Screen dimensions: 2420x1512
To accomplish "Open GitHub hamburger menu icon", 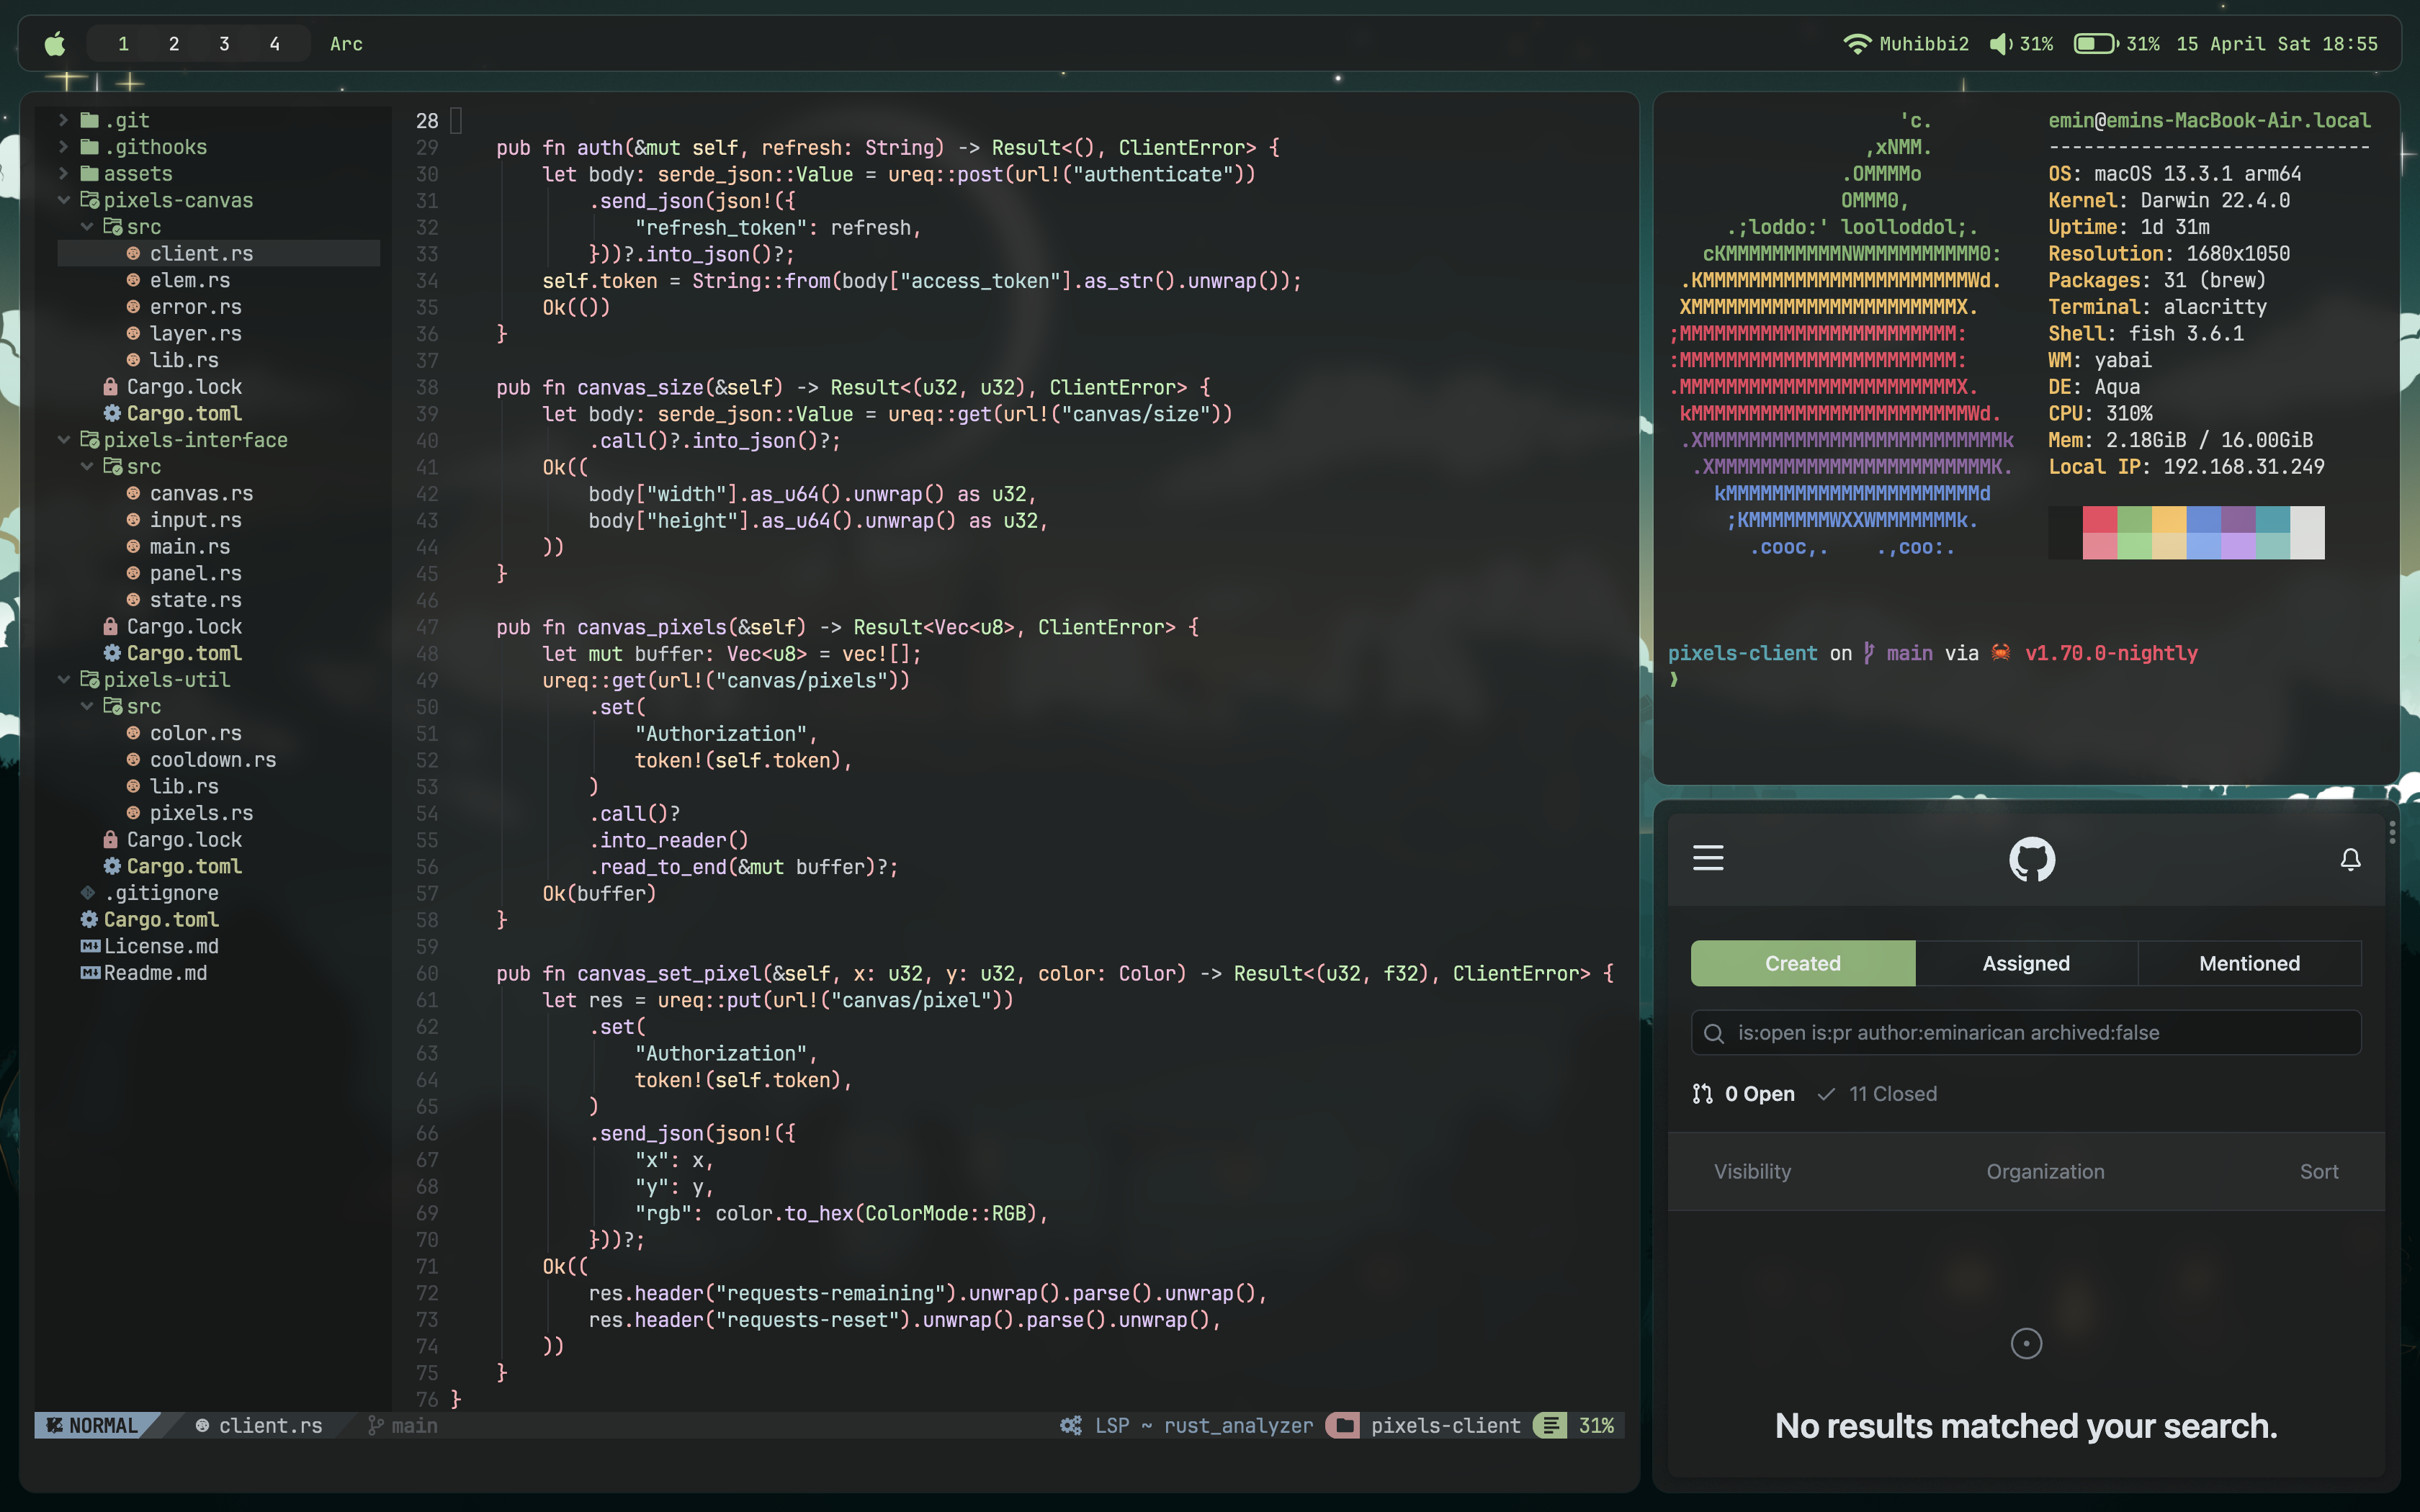I will pyautogui.click(x=1708, y=858).
